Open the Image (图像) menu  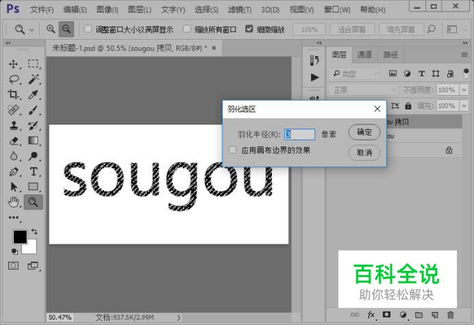[107, 10]
